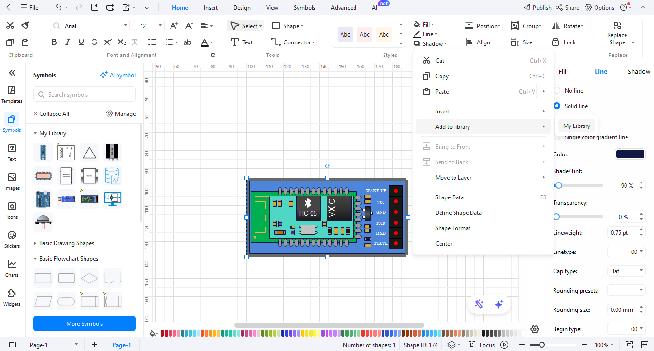Switch to the Shadow tab in format panel
Image resolution: width=654 pixels, height=351 pixels.
click(x=639, y=71)
